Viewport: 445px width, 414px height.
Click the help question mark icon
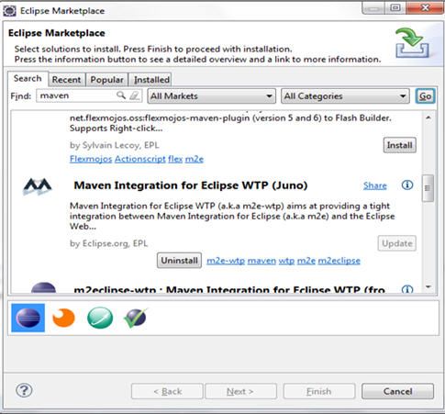pos(24,390)
